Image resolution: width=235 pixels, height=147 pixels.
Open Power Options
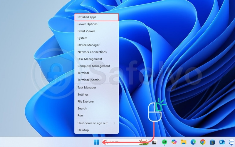(97, 24)
